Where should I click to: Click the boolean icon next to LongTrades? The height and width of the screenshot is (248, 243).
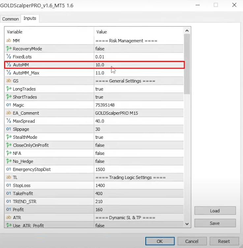pos(9,89)
